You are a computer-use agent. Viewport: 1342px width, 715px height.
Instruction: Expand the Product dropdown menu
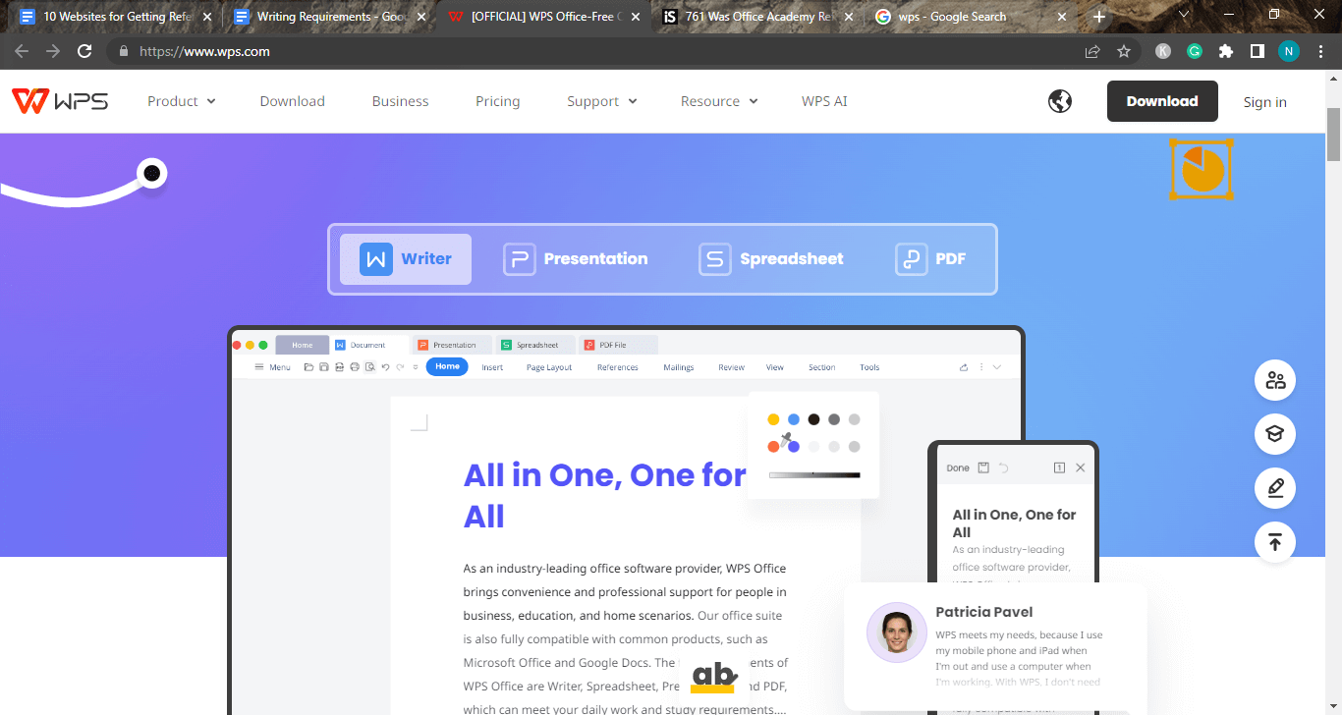[x=182, y=101]
